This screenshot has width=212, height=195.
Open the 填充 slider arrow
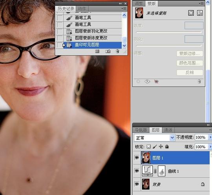(210, 147)
